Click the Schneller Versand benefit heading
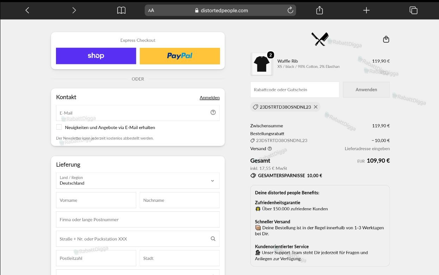This screenshot has width=439, height=275. pyautogui.click(x=272, y=222)
